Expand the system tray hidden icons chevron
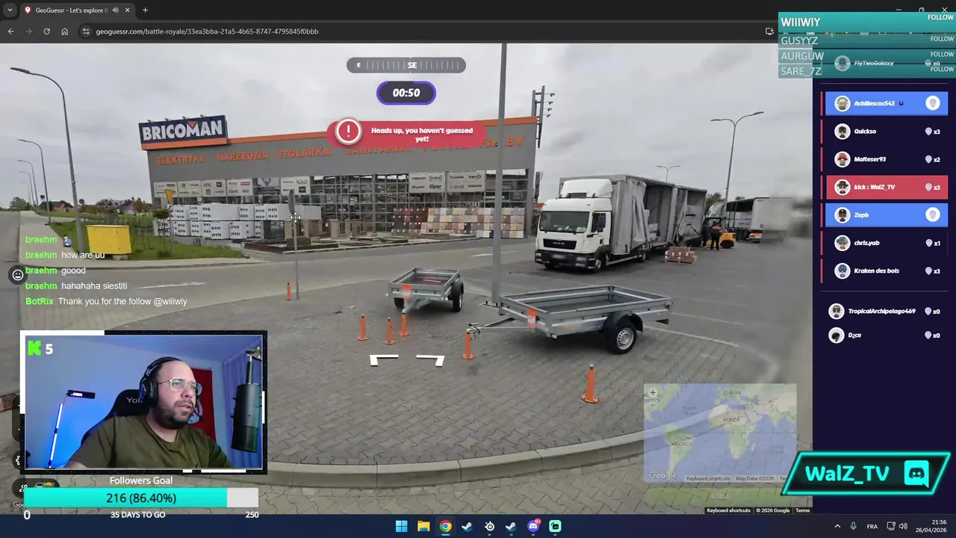 click(836, 526)
